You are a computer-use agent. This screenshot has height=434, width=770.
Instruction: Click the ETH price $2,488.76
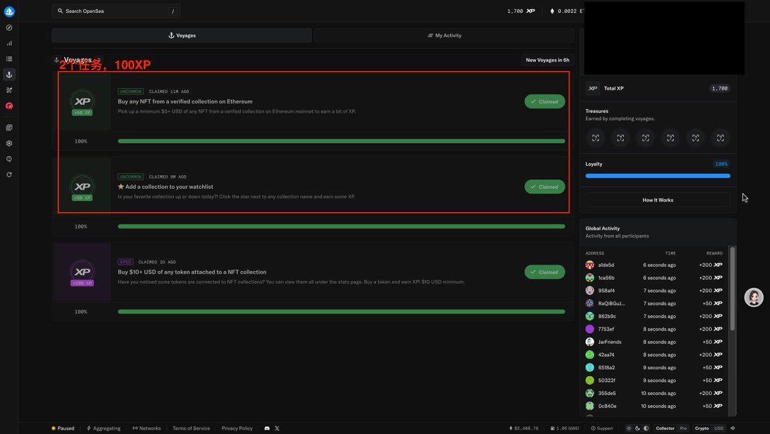click(x=524, y=428)
